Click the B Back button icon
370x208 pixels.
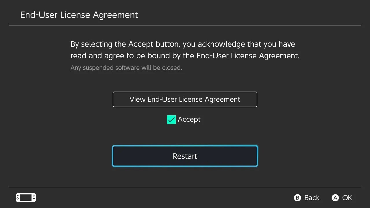click(297, 198)
